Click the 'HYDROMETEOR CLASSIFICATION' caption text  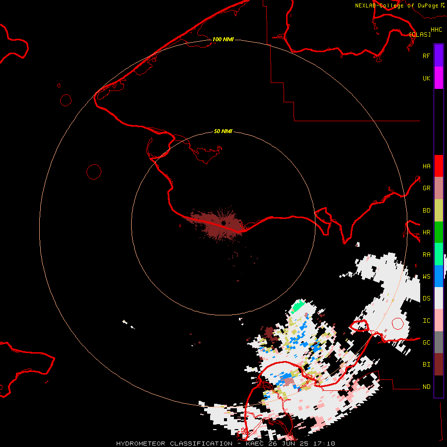click(x=174, y=444)
